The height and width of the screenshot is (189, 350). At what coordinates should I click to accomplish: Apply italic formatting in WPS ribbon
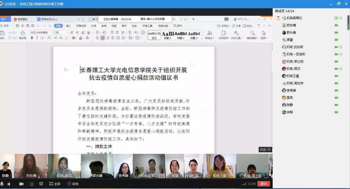37,38
